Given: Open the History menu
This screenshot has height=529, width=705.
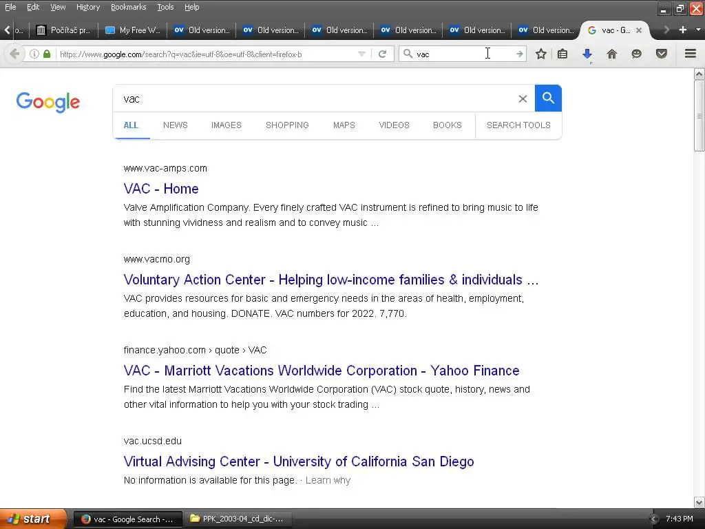Looking at the screenshot, I should tap(88, 7).
